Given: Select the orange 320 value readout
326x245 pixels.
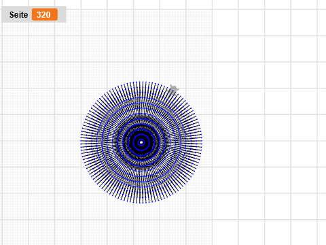Looking at the screenshot, I should click(45, 14).
